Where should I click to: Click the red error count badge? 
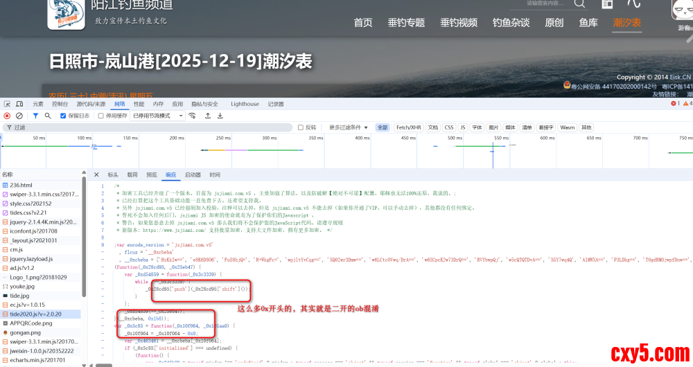coord(675,103)
